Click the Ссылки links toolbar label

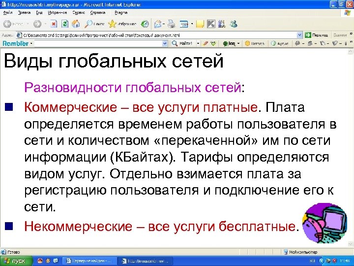click(x=340, y=35)
